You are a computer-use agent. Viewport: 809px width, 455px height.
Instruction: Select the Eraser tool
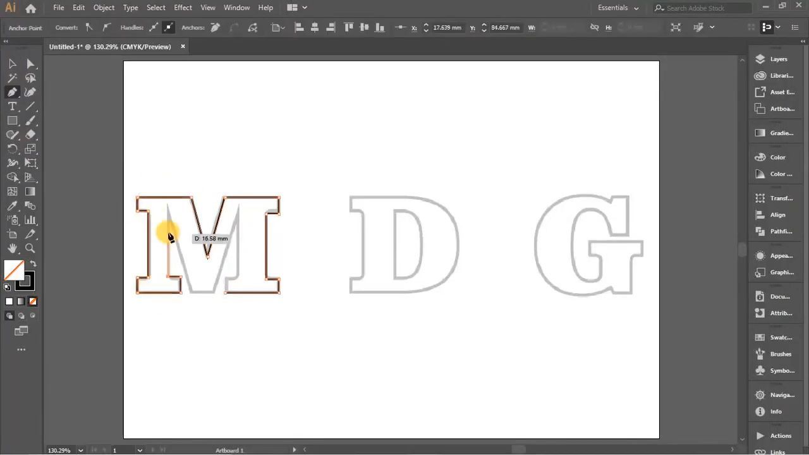click(x=30, y=135)
